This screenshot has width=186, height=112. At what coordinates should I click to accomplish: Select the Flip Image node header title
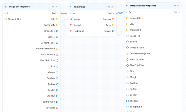pyautogui.click(x=79, y=7)
